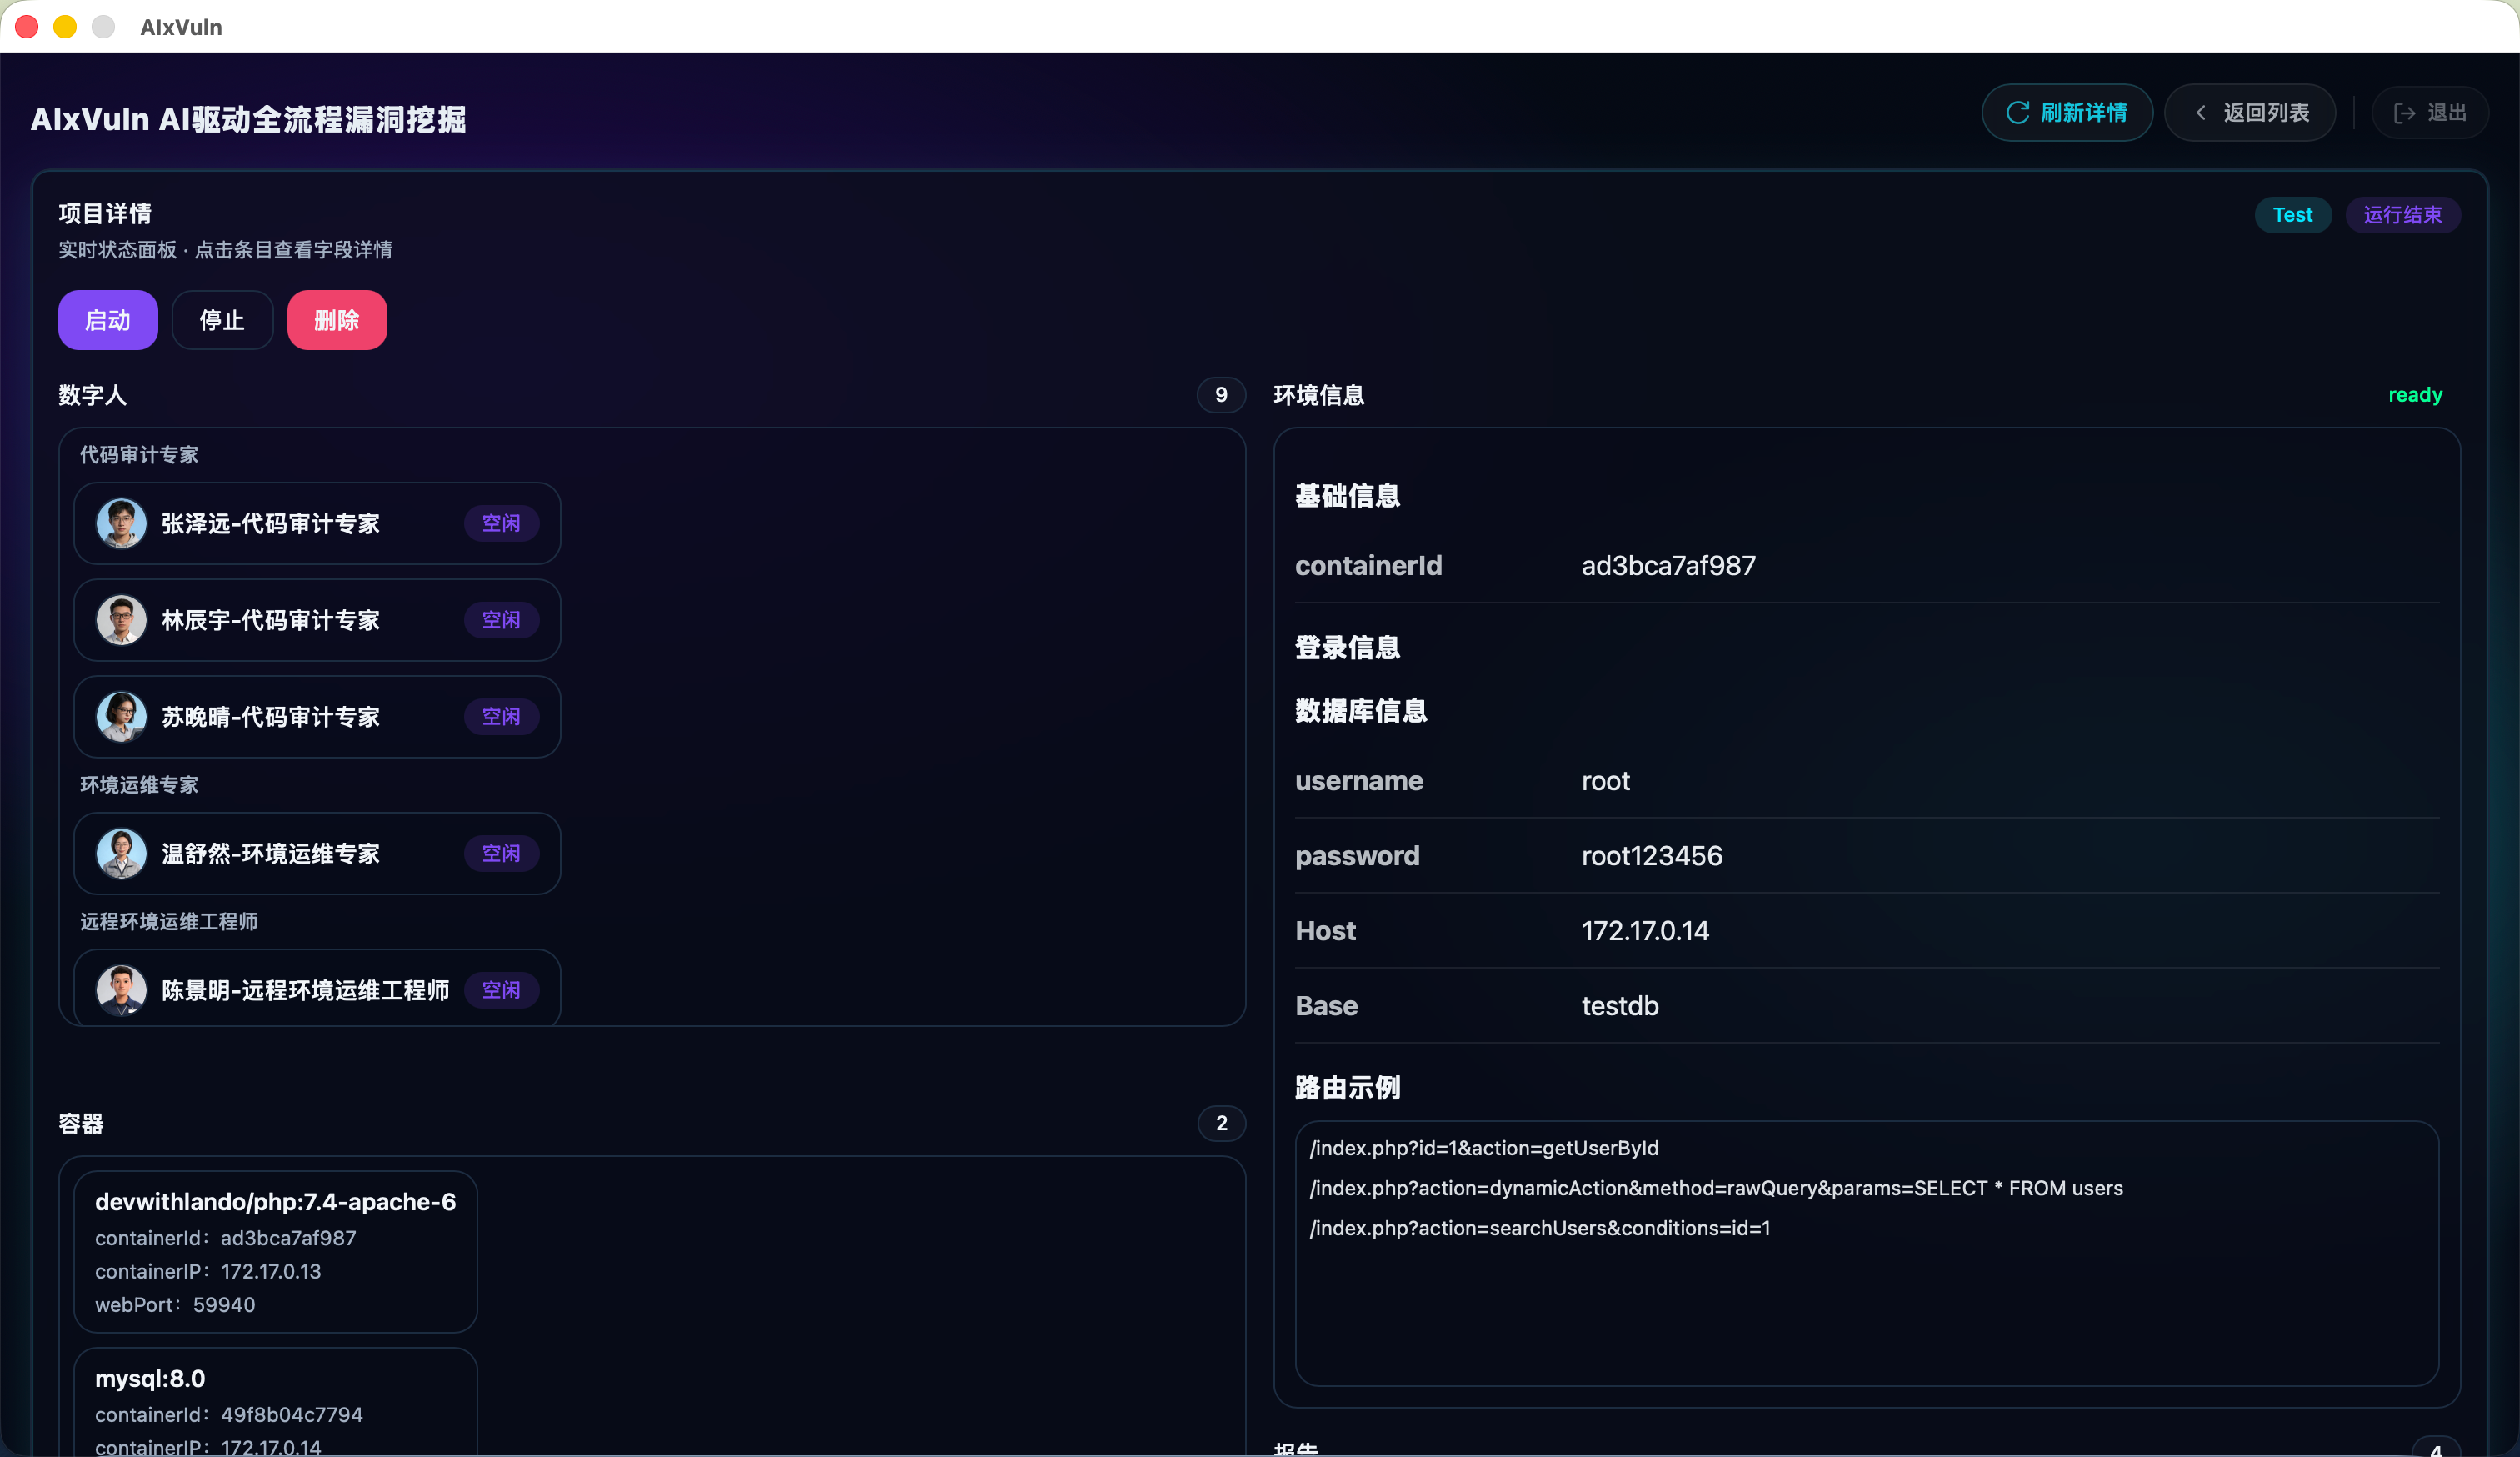2520x1457 pixels.
Task: Click the password value root123456
Action: [x=1652, y=856]
